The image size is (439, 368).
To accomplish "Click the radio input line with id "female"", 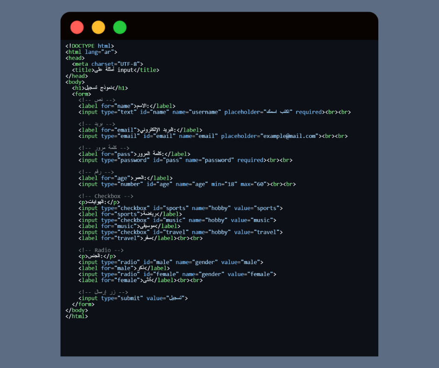I will (x=177, y=274).
